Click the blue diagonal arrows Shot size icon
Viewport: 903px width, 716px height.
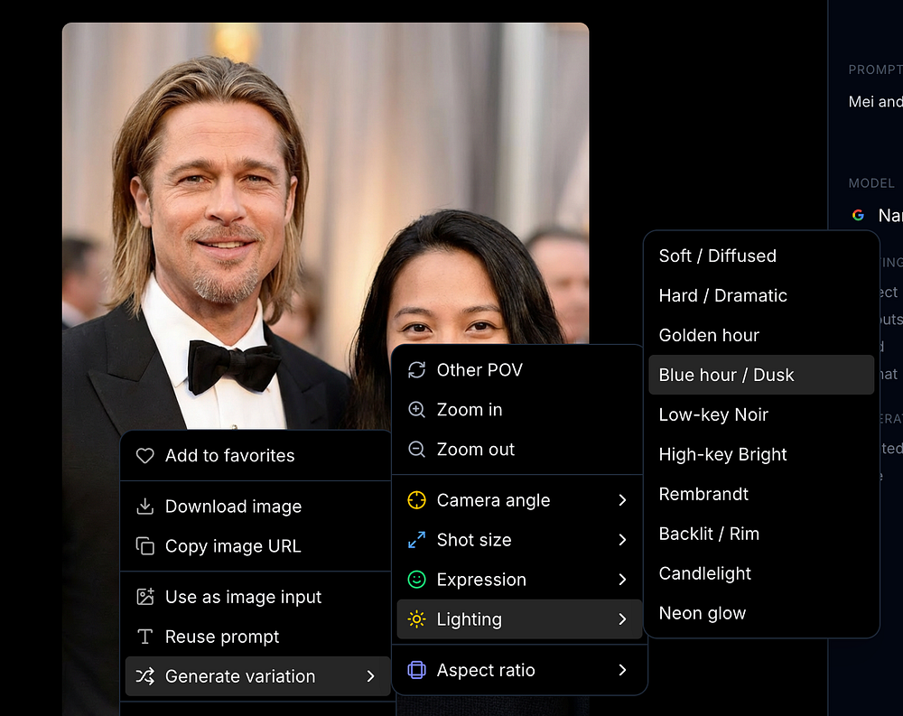417,540
